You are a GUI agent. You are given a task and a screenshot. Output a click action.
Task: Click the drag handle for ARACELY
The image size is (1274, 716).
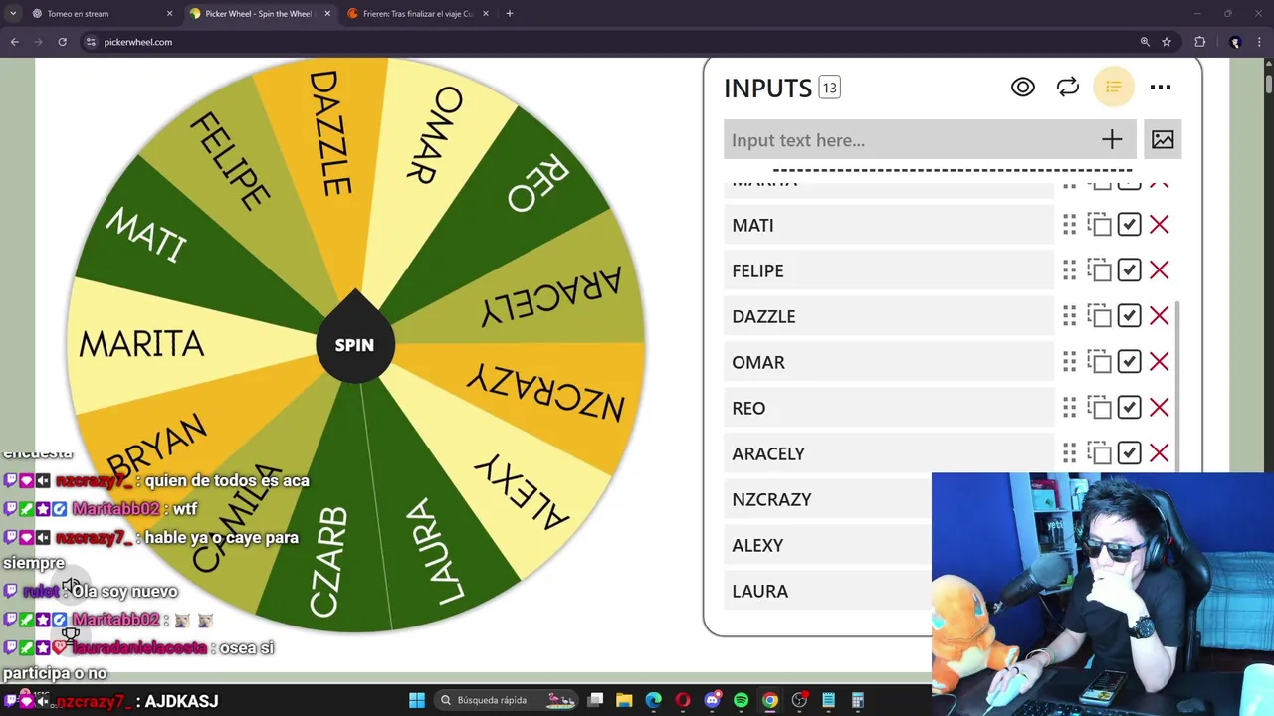pos(1069,453)
